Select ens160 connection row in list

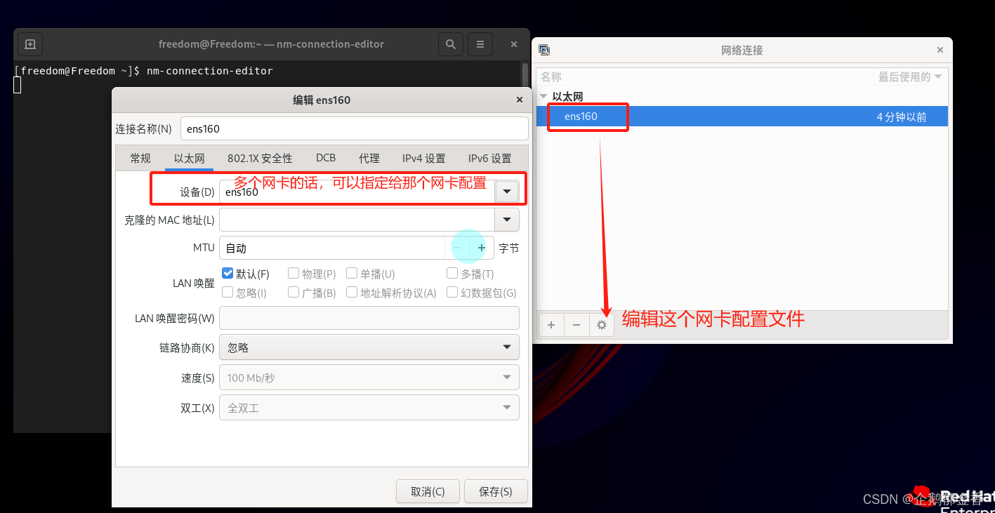click(x=742, y=116)
